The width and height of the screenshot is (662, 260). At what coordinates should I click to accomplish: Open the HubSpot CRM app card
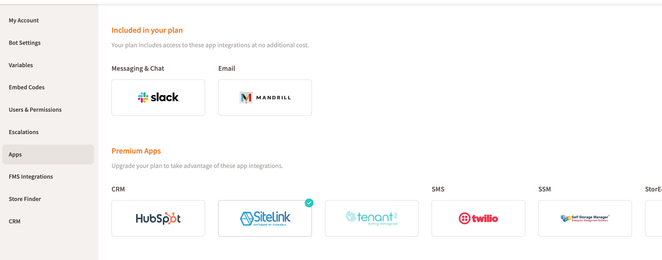coord(158,218)
